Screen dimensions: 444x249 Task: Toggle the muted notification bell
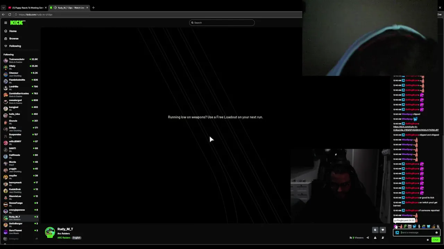click(x=375, y=230)
